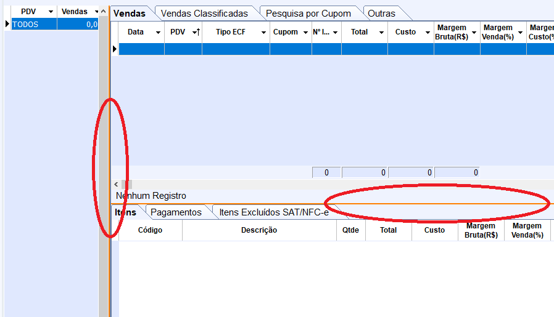Expand the Custo column filter arrow
Screen dimensions: 554x317
[428, 33]
